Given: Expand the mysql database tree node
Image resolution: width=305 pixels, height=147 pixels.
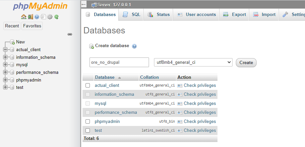Looking at the screenshot, I should [5, 65].
